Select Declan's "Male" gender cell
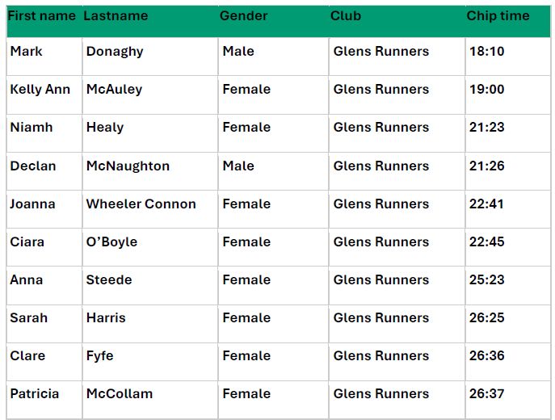Viewport: 555px width, 420px height. pos(238,166)
